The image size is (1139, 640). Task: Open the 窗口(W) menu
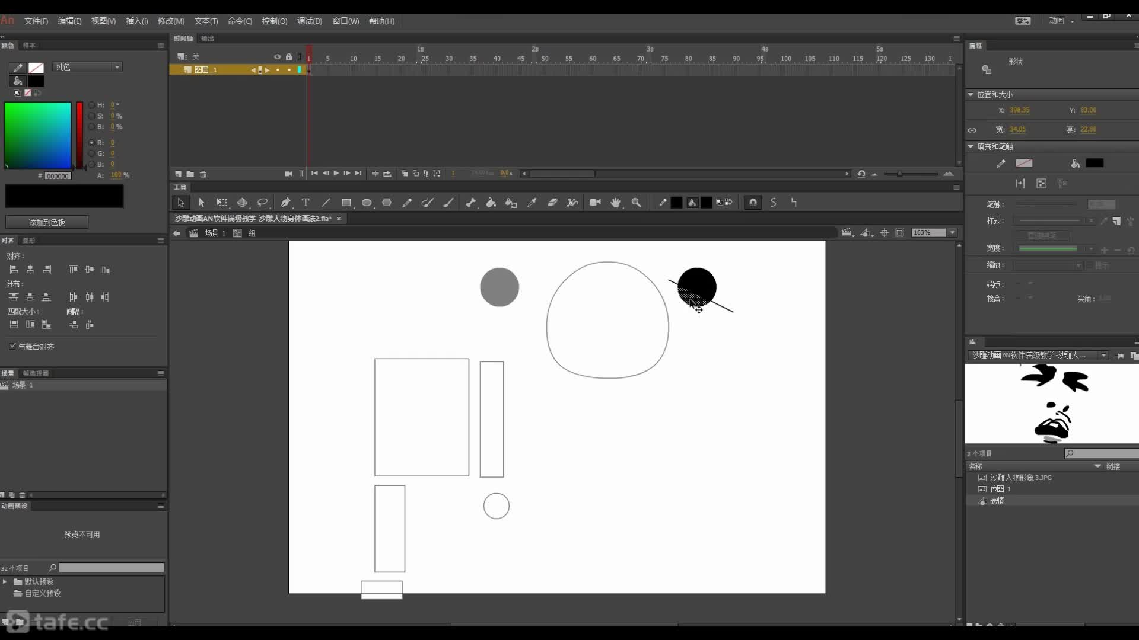[x=346, y=21]
